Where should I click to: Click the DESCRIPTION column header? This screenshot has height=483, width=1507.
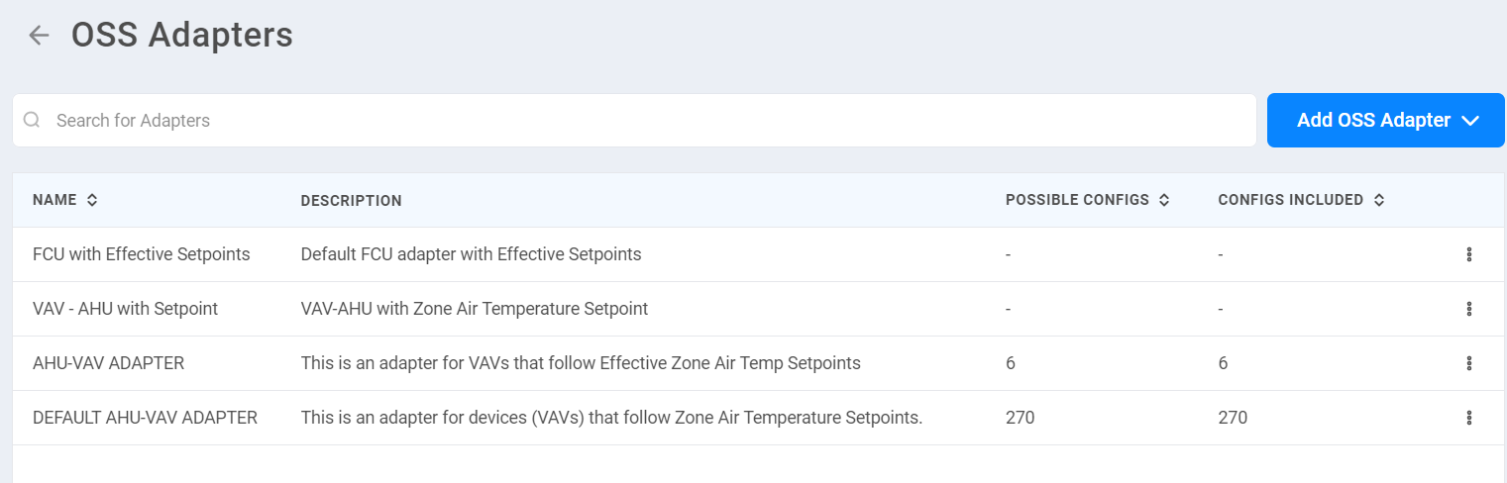tap(352, 201)
